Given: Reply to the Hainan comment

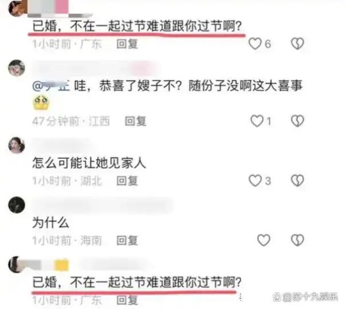Looking at the screenshot, I should point(127,240).
